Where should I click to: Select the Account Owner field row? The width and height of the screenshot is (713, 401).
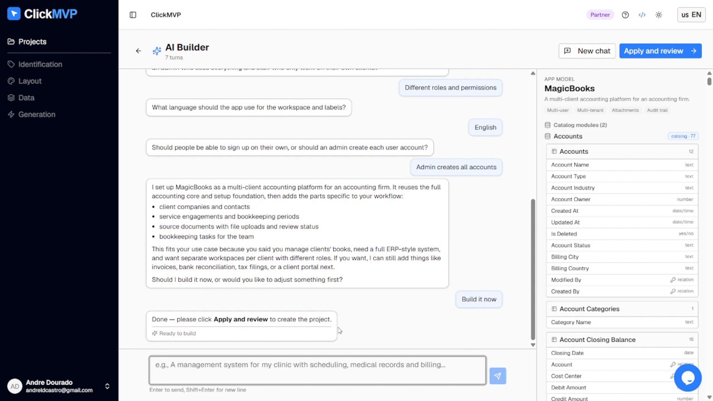[x=622, y=199]
